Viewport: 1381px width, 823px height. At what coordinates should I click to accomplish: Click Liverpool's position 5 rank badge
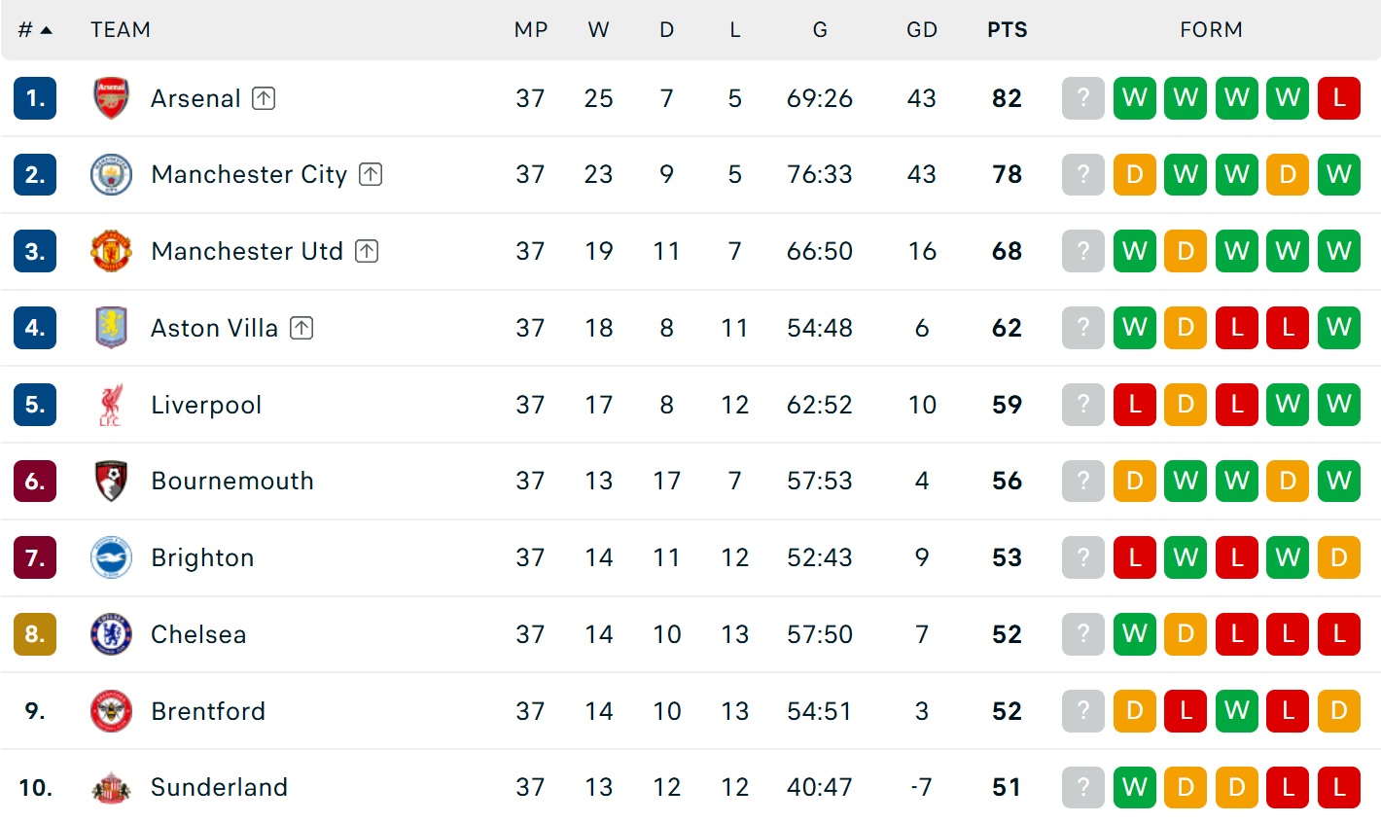pyautogui.click(x=35, y=405)
